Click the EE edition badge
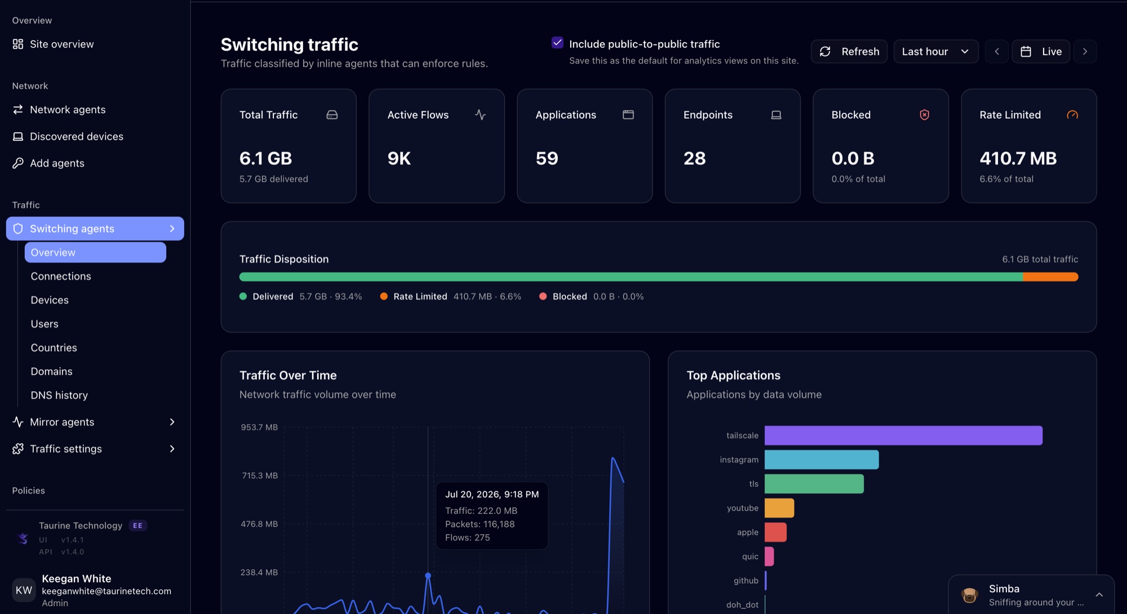The height and width of the screenshot is (614, 1127). pos(137,526)
